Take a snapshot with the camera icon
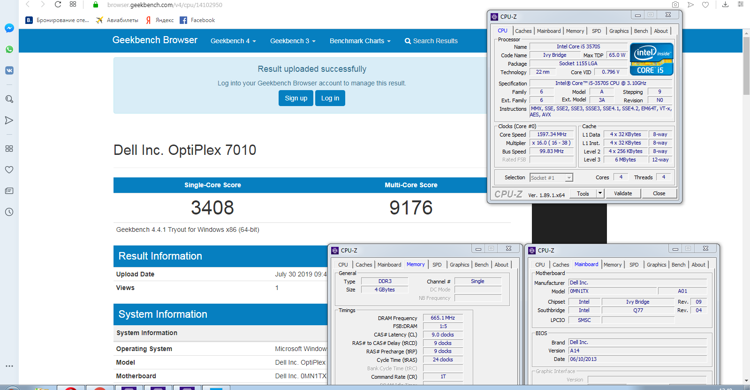 [x=675, y=5]
